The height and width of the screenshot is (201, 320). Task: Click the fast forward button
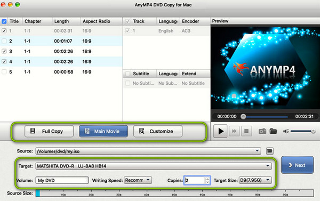pyautogui.click(x=234, y=131)
